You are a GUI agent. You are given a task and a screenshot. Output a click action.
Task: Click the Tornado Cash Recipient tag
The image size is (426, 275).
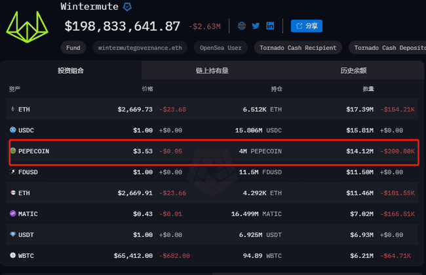(298, 48)
